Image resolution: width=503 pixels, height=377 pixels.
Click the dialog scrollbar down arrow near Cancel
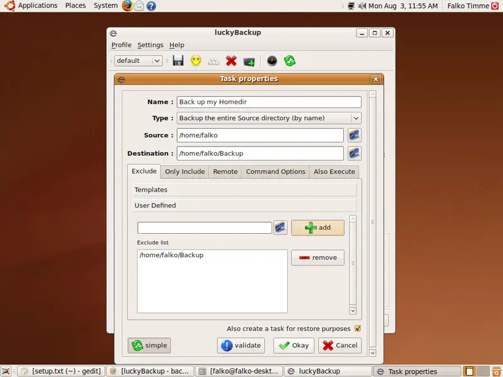pos(372,352)
